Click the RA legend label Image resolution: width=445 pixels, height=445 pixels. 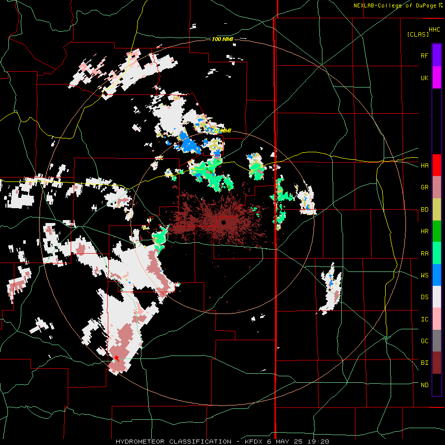pyautogui.click(x=424, y=254)
